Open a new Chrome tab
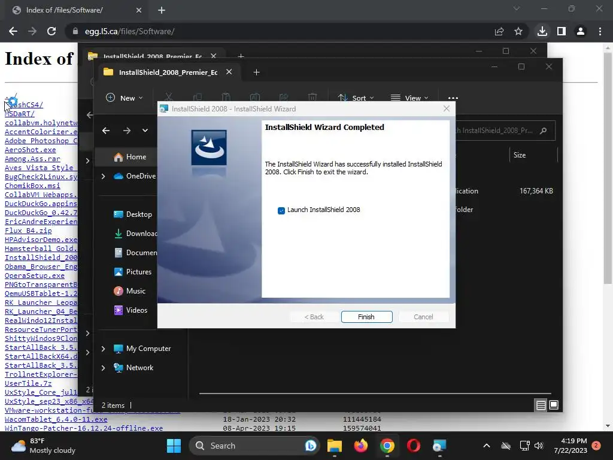Screen dimensions: 613x460 point(162,10)
